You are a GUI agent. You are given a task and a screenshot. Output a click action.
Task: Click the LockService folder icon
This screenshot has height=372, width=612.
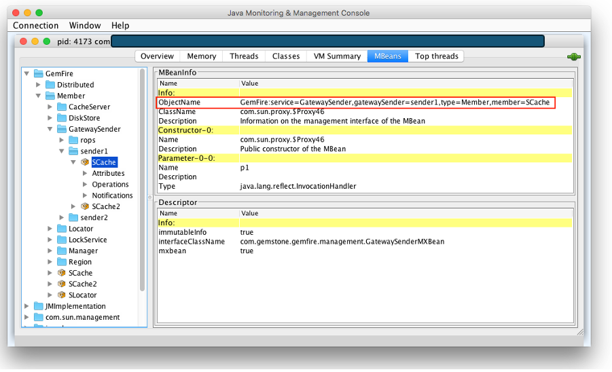62,240
